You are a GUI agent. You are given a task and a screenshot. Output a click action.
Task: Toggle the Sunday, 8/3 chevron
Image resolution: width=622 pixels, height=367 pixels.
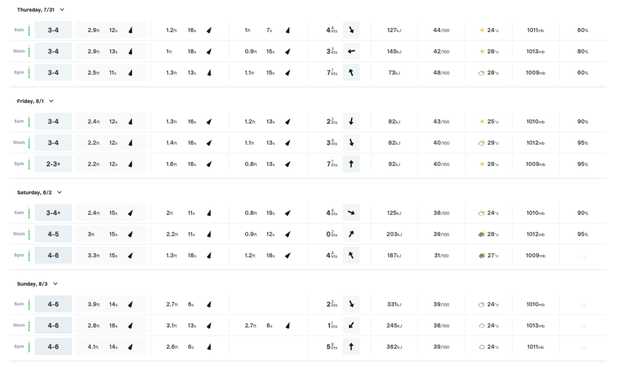tap(55, 284)
